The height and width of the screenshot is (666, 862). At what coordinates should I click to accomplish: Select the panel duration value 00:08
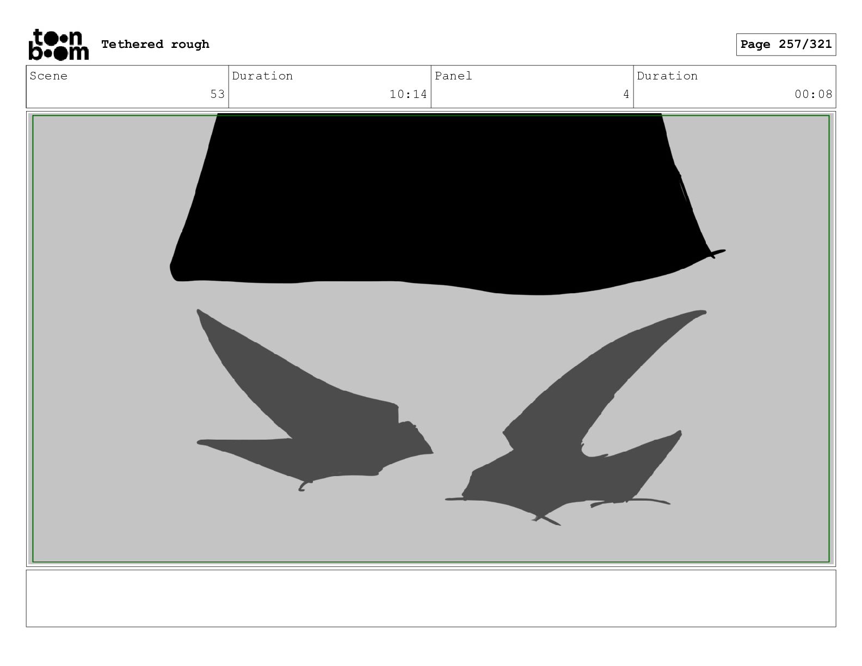tap(813, 94)
